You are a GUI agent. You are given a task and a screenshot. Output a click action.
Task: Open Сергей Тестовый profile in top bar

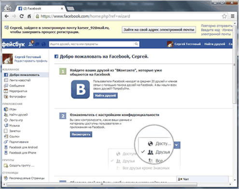(187, 44)
